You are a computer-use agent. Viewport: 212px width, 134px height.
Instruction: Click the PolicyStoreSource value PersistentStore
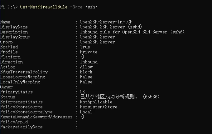[99, 107]
